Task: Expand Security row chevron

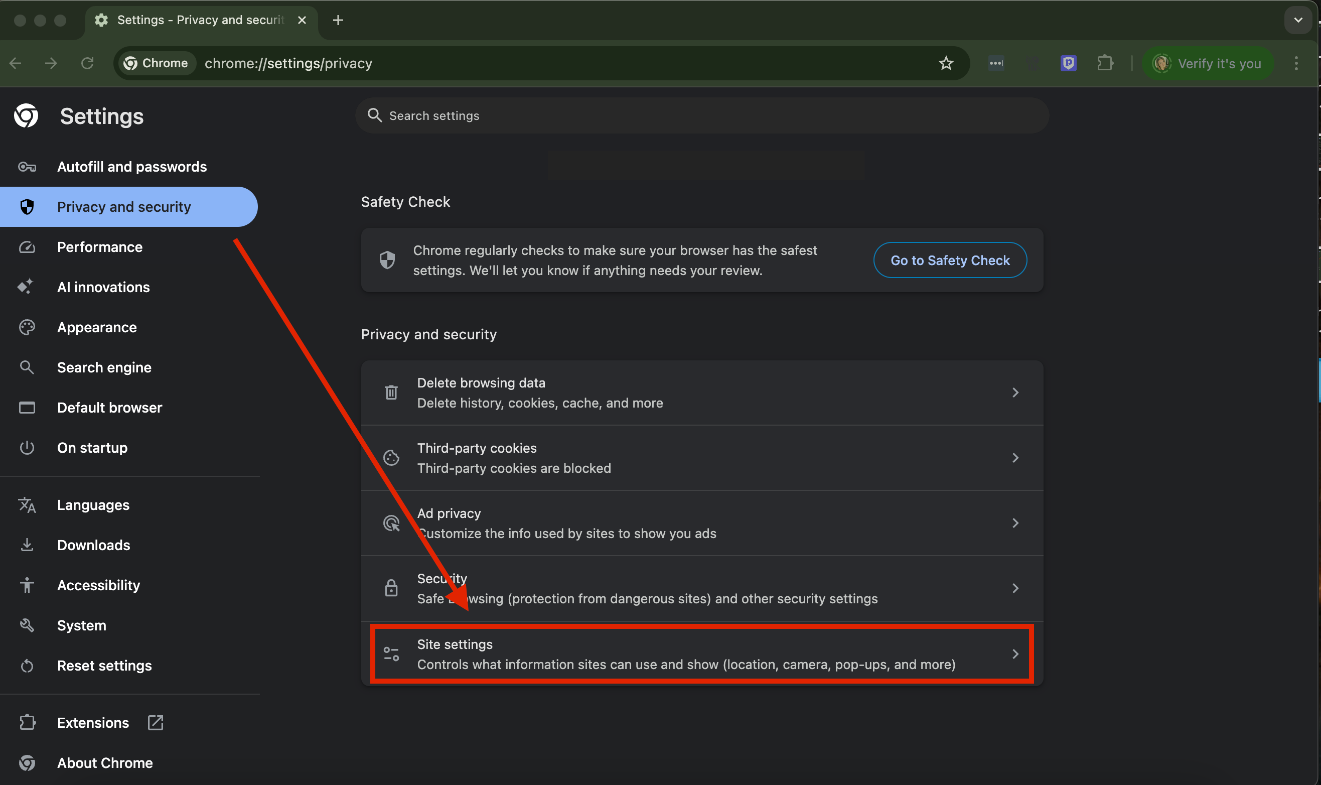Action: click(x=1015, y=588)
